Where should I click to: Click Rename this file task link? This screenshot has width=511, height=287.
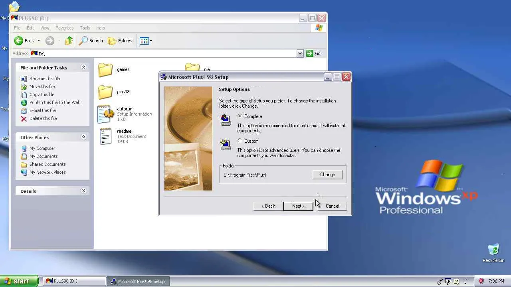(x=45, y=79)
